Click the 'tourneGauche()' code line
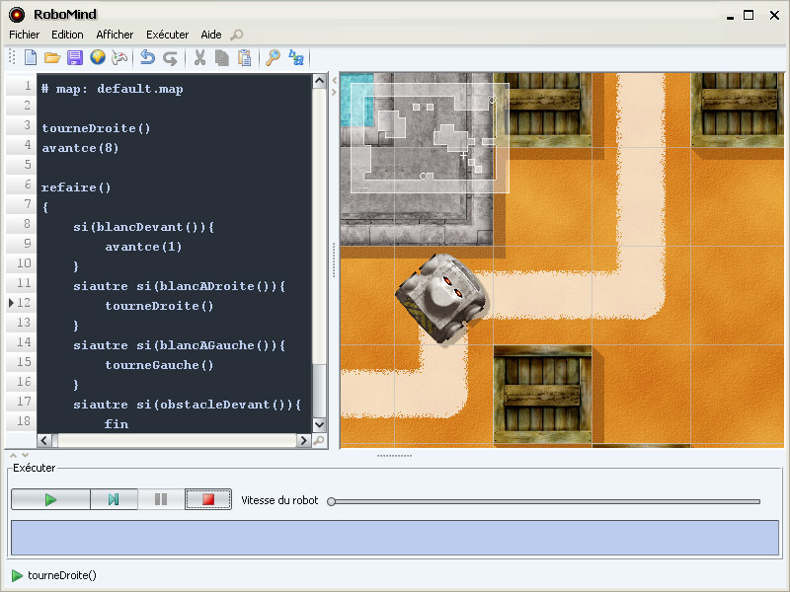The image size is (790, 592). point(159,365)
